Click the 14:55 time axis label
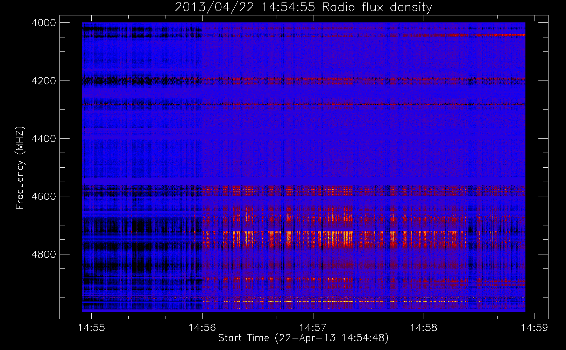This screenshot has height=350, width=566. tap(91, 328)
